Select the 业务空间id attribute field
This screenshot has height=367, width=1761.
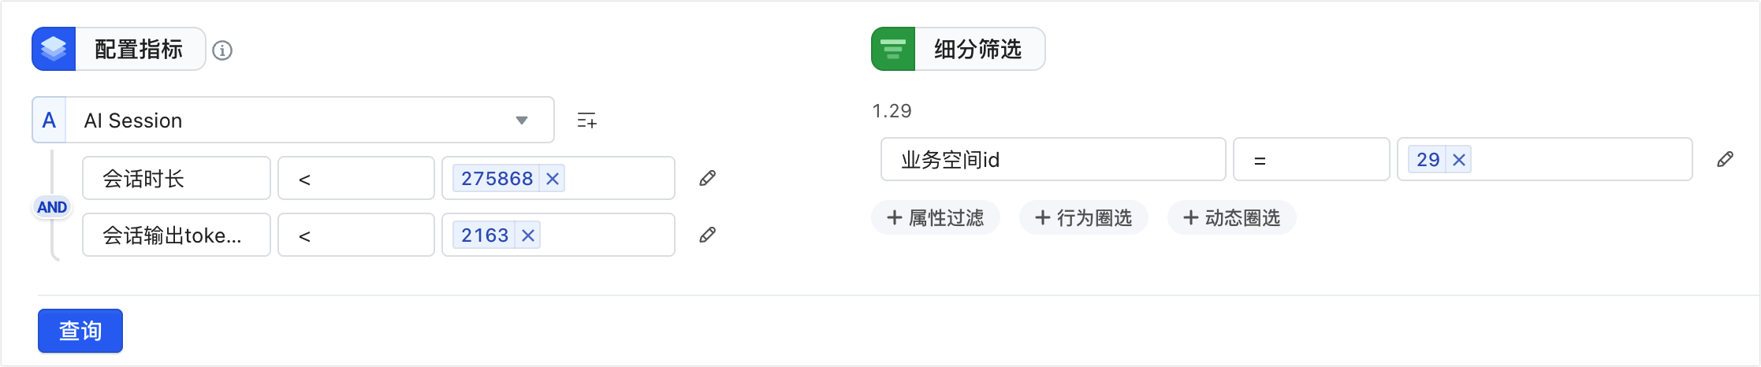click(x=1053, y=159)
